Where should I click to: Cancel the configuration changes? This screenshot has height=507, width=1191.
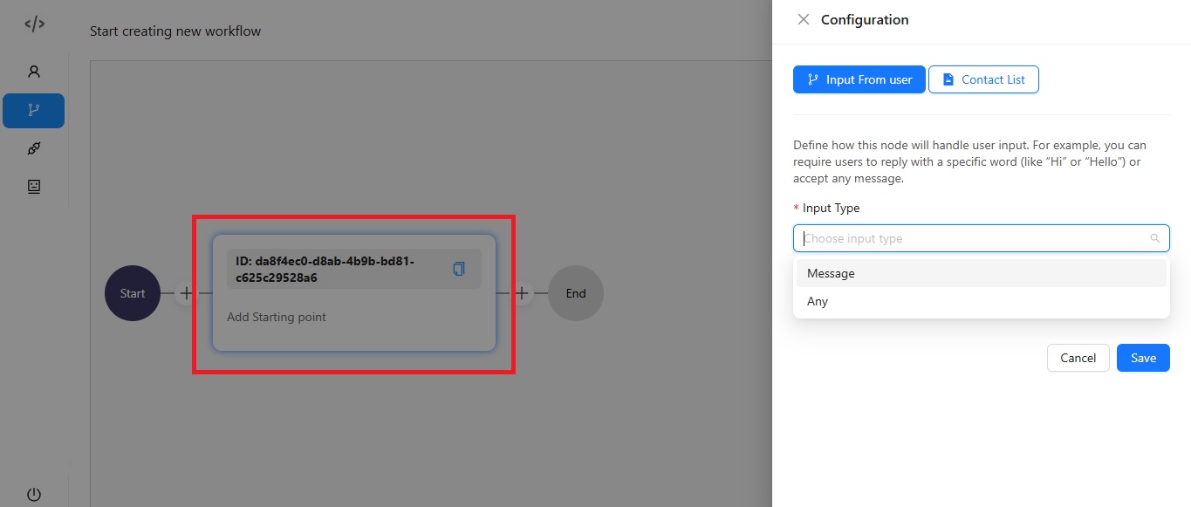(1078, 358)
